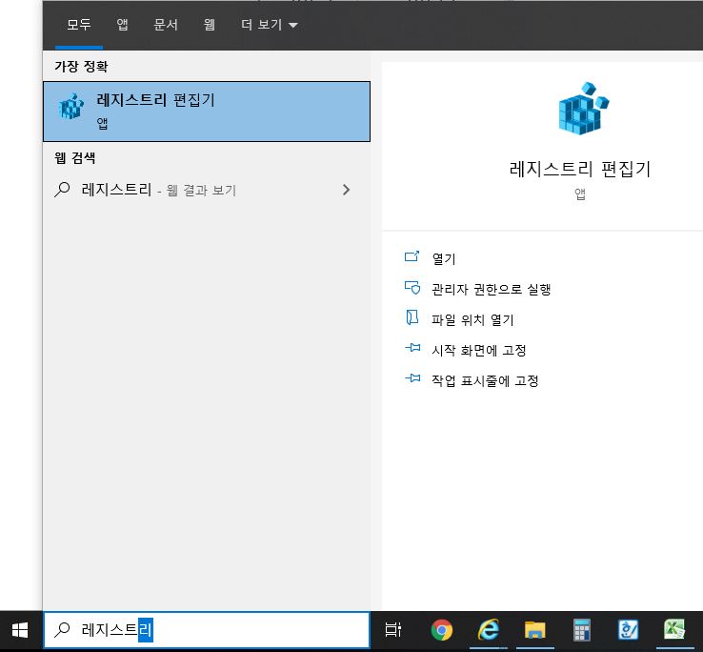Click the magnifier icon in the taskbar search box

coord(62,629)
